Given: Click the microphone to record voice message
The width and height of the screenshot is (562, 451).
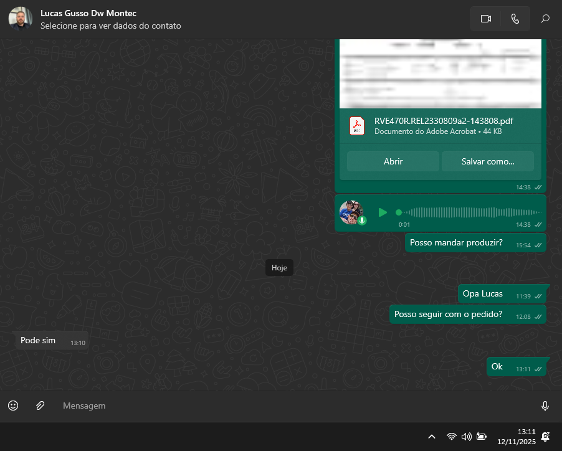Looking at the screenshot, I should (x=545, y=406).
